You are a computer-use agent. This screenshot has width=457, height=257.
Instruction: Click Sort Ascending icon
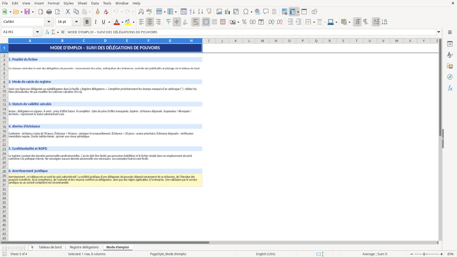point(192,12)
